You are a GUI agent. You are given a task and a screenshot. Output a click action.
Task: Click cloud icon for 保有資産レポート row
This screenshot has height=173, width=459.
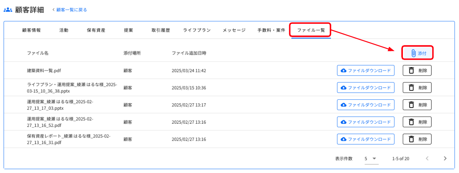coord(344,139)
